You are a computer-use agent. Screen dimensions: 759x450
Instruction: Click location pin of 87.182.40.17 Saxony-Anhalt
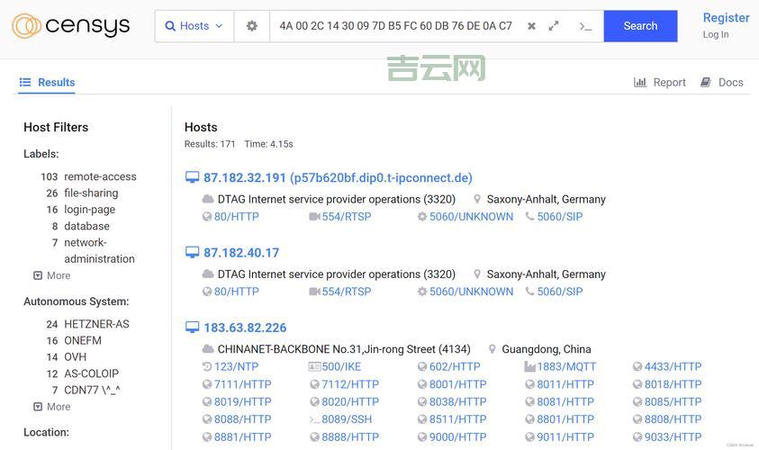click(477, 274)
